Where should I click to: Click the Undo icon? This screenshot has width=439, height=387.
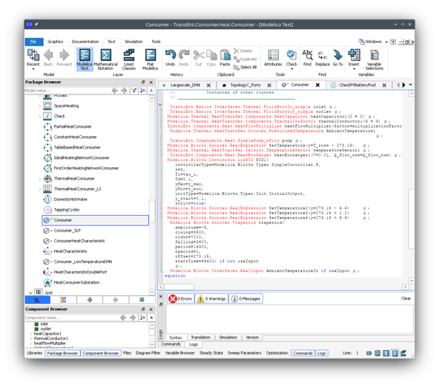coord(170,58)
